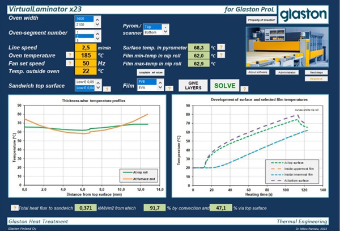Image resolution: width=340 pixels, height=231 pixels.
Task: Select EVA film type
Action: pyautogui.click(x=147, y=88)
